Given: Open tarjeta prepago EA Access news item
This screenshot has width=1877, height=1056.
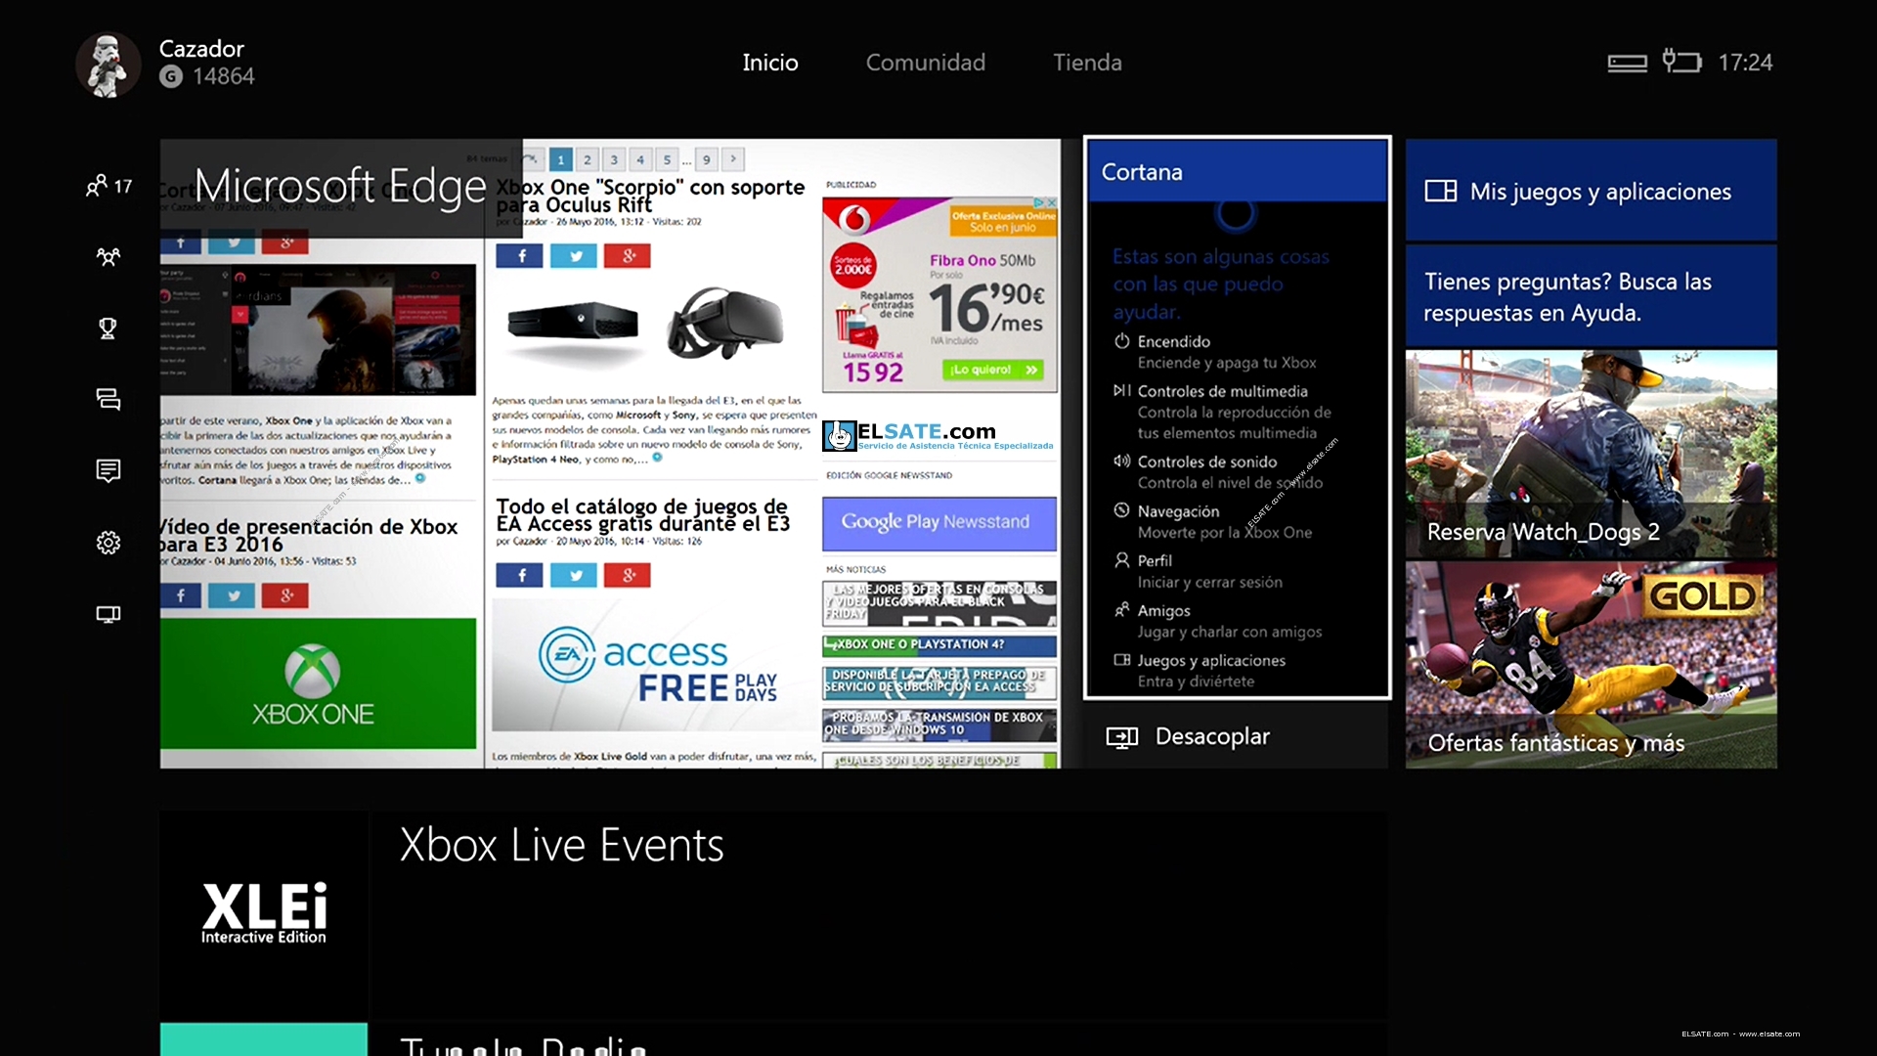Looking at the screenshot, I should click(x=938, y=682).
